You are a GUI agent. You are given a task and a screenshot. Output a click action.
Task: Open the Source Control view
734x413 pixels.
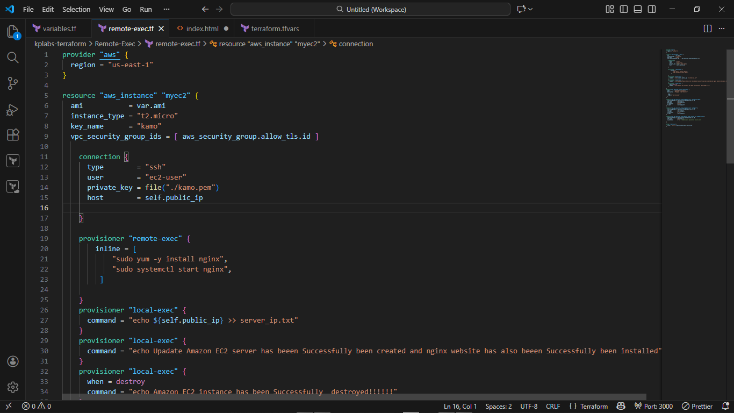pos(13,83)
